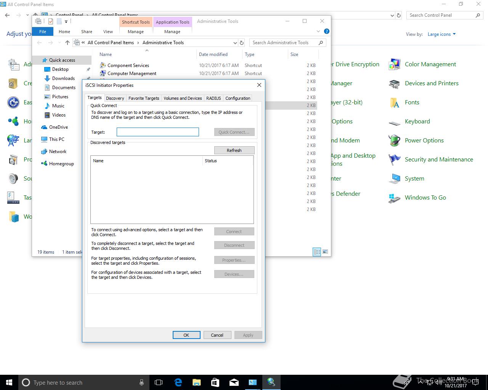Click the help icon in Administrative Tools
This screenshot has height=390, width=488.
pos(326,31)
